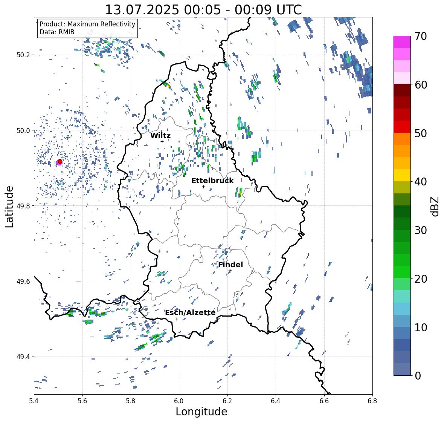Screen dimensions: 444x421
Task: Select the Ettelbruck station label
Action: 212,181
